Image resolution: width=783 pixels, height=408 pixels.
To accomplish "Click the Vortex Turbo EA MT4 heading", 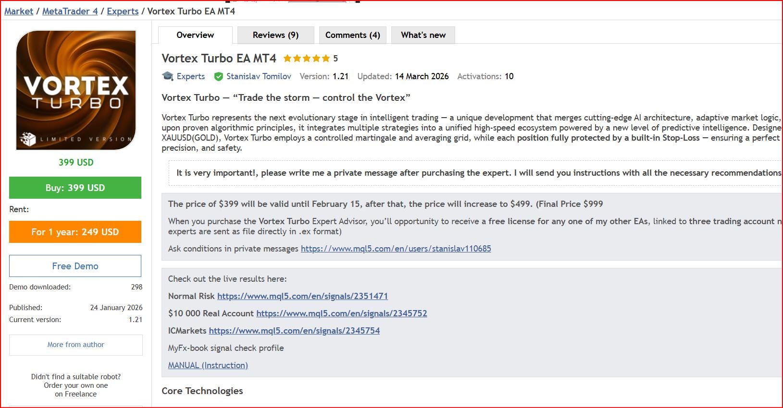I will 219,59.
